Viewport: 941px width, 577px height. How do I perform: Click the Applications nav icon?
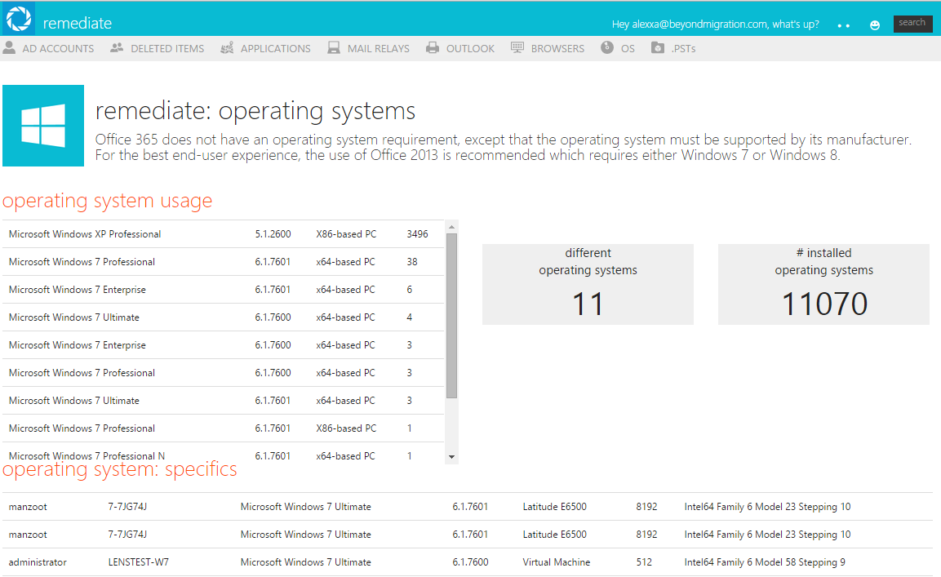[x=227, y=48]
